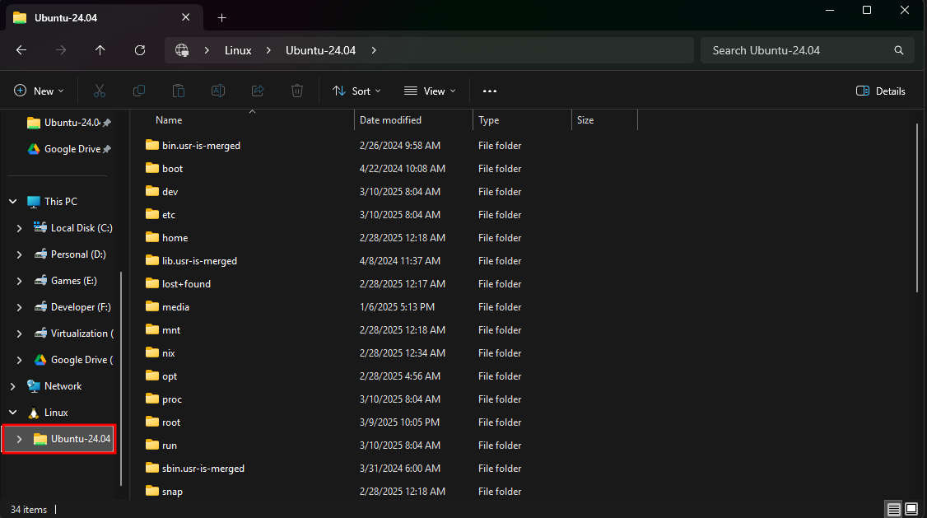Click the Delete trash icon
The image size is (927, 518).
pos(297,91)
